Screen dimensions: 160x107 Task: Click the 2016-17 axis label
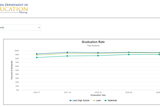click(37, 93)
